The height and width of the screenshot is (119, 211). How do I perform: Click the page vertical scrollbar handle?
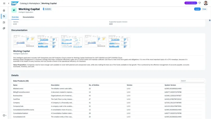[210, 20]
